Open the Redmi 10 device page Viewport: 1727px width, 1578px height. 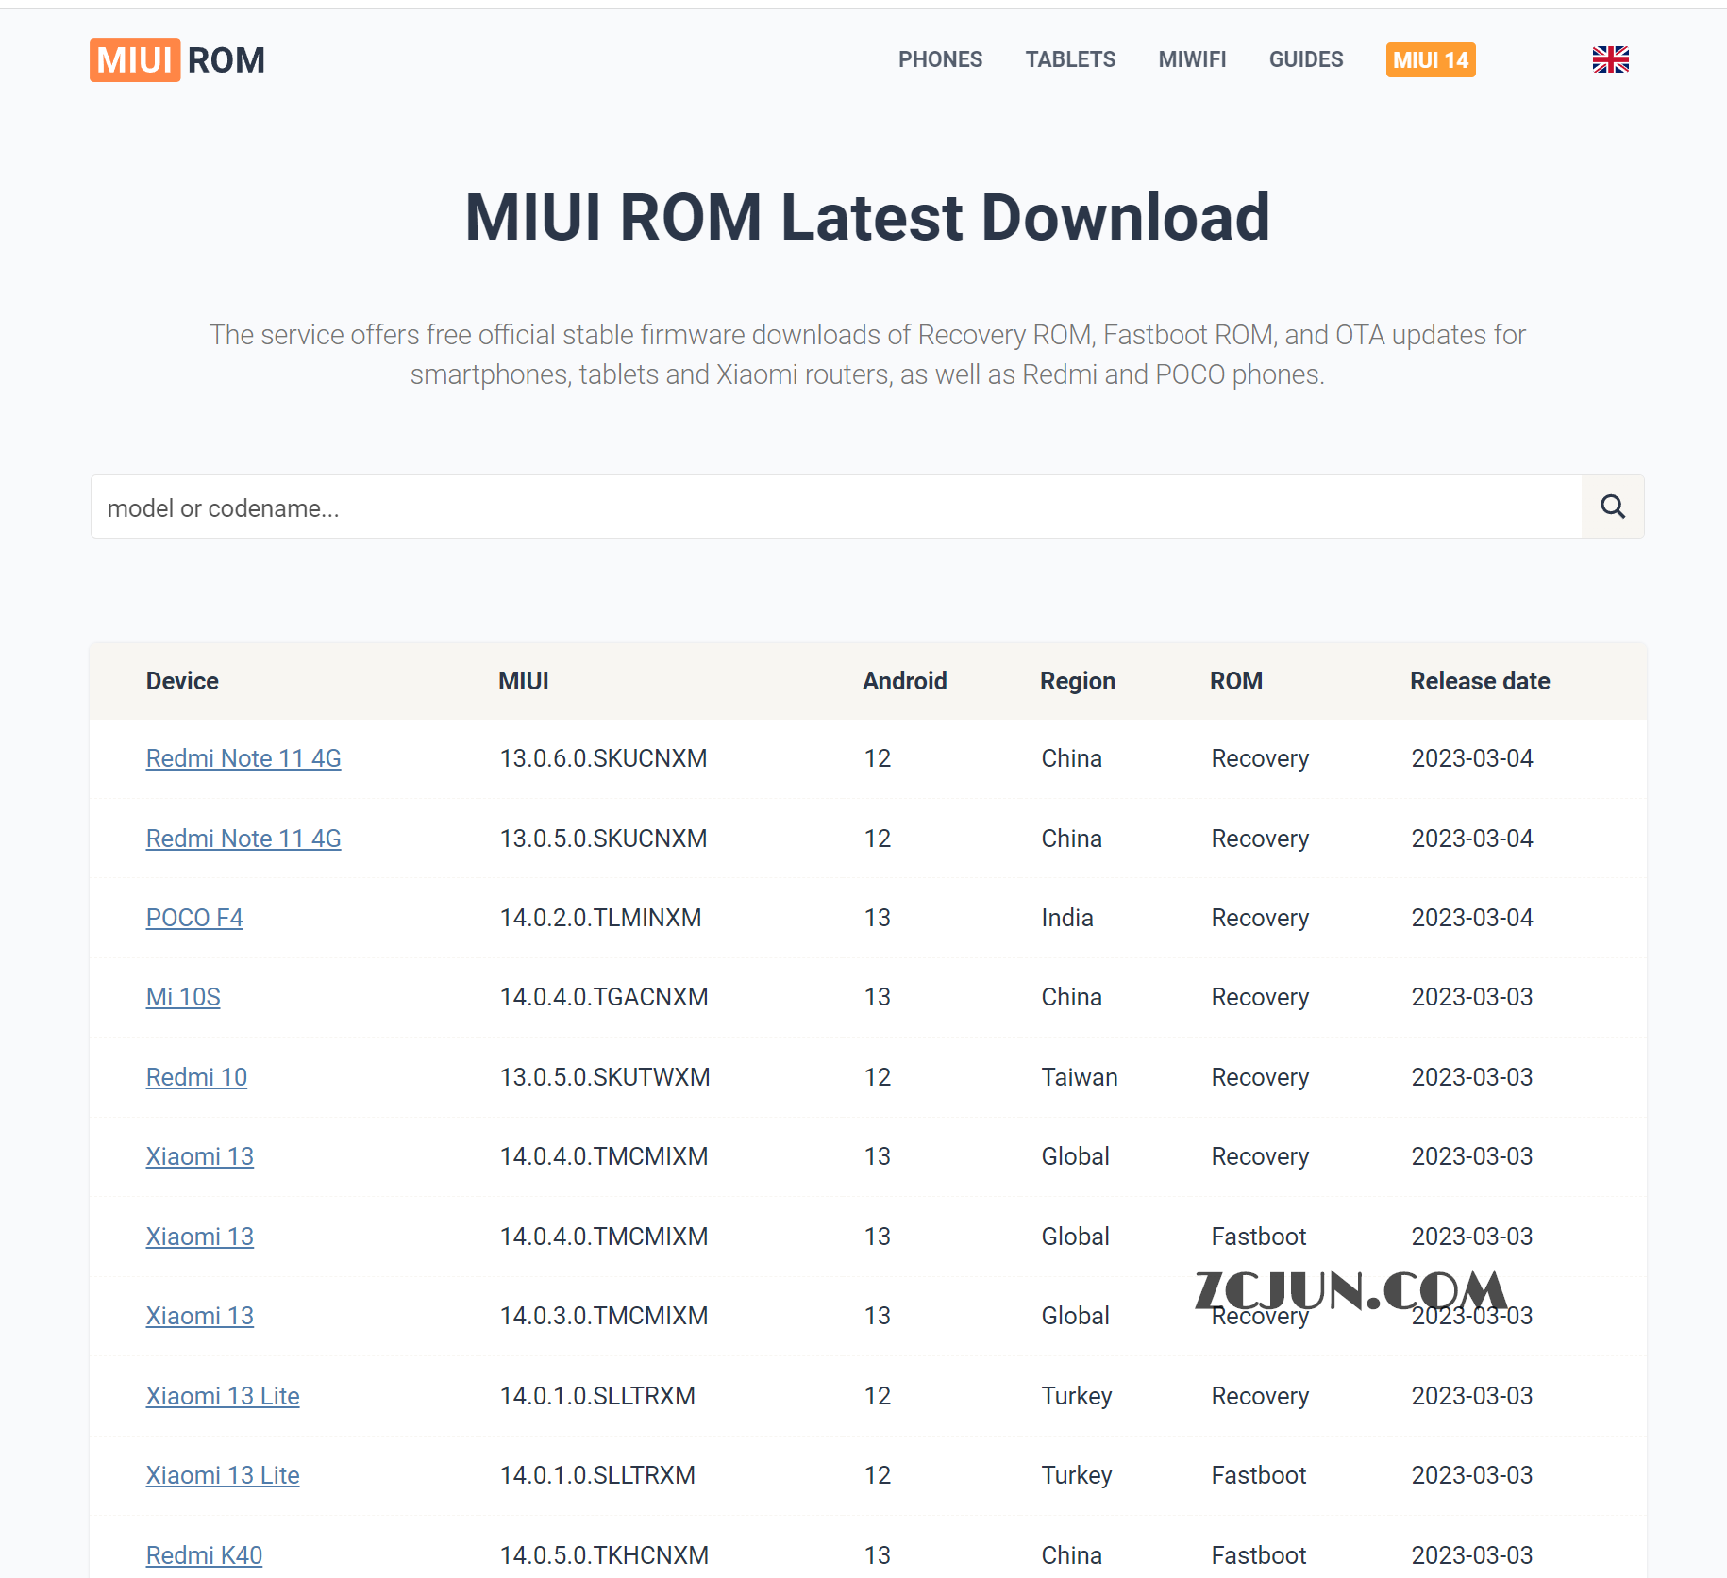point(196,1077)
